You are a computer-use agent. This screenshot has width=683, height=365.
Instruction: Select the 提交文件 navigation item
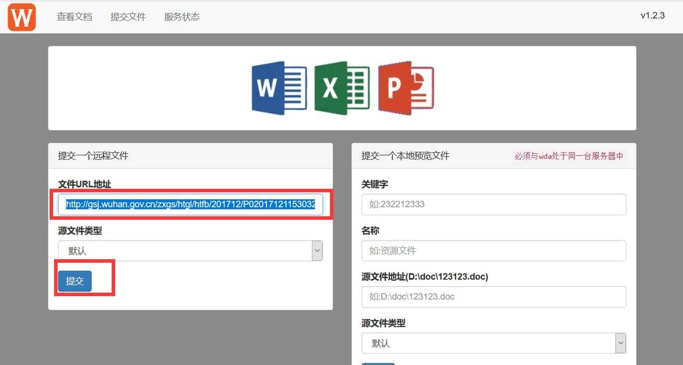[x=128, y=17]
